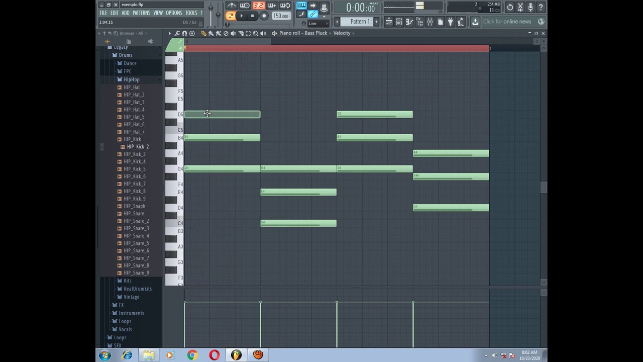This screenshot has width=643, height=362.
Task: Select the pencil draw tool
Action: pyautogui.click(x=203, y=33)
